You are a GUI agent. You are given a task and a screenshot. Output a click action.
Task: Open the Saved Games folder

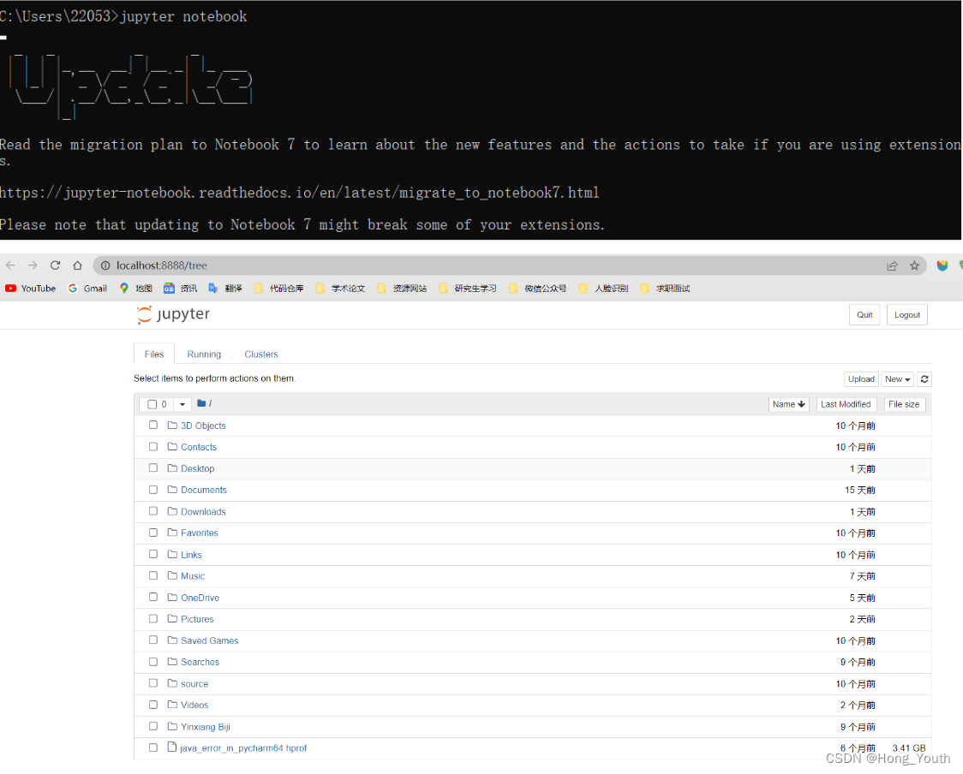point(209,640)
